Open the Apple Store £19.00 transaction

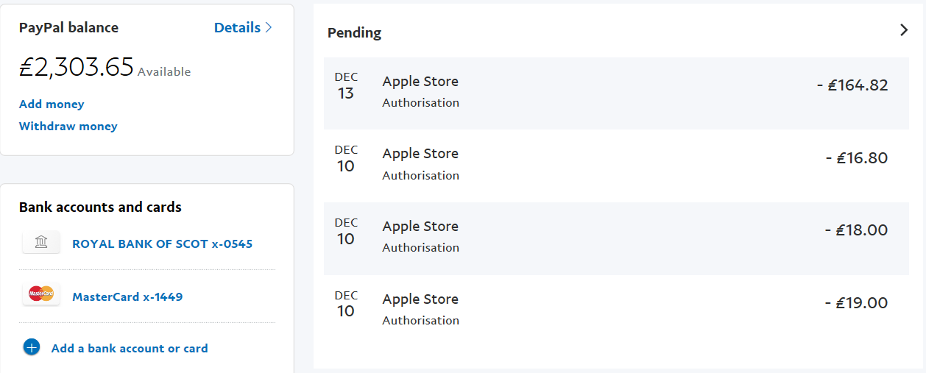pos(617,310)
